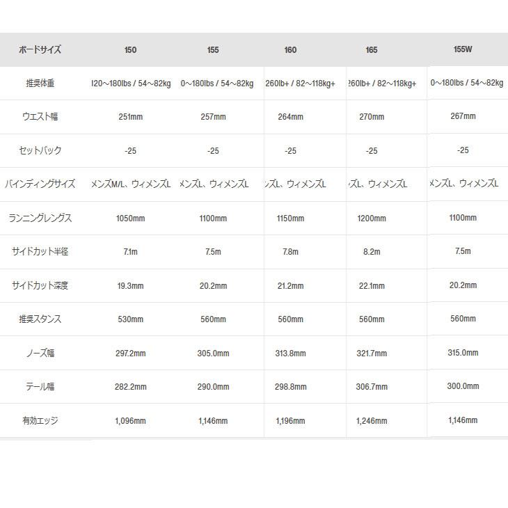The height and width of the screenshot is (508, 508).
Task: Select the sidecut radius value 7.8m
Action: click(290, 252)
